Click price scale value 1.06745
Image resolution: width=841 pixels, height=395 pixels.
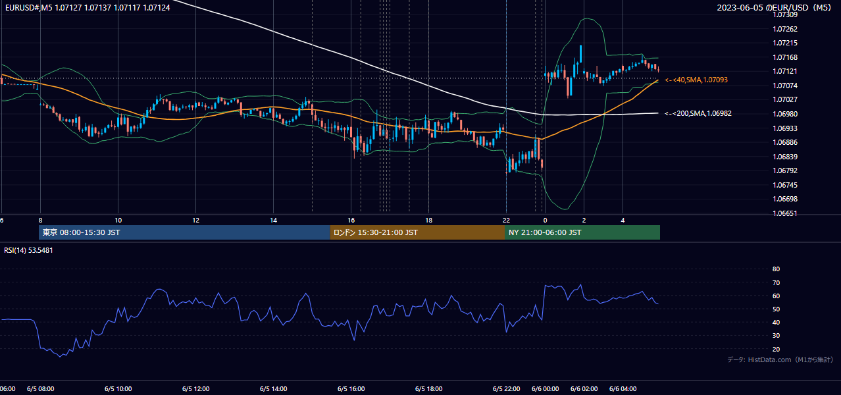(784, 185)
